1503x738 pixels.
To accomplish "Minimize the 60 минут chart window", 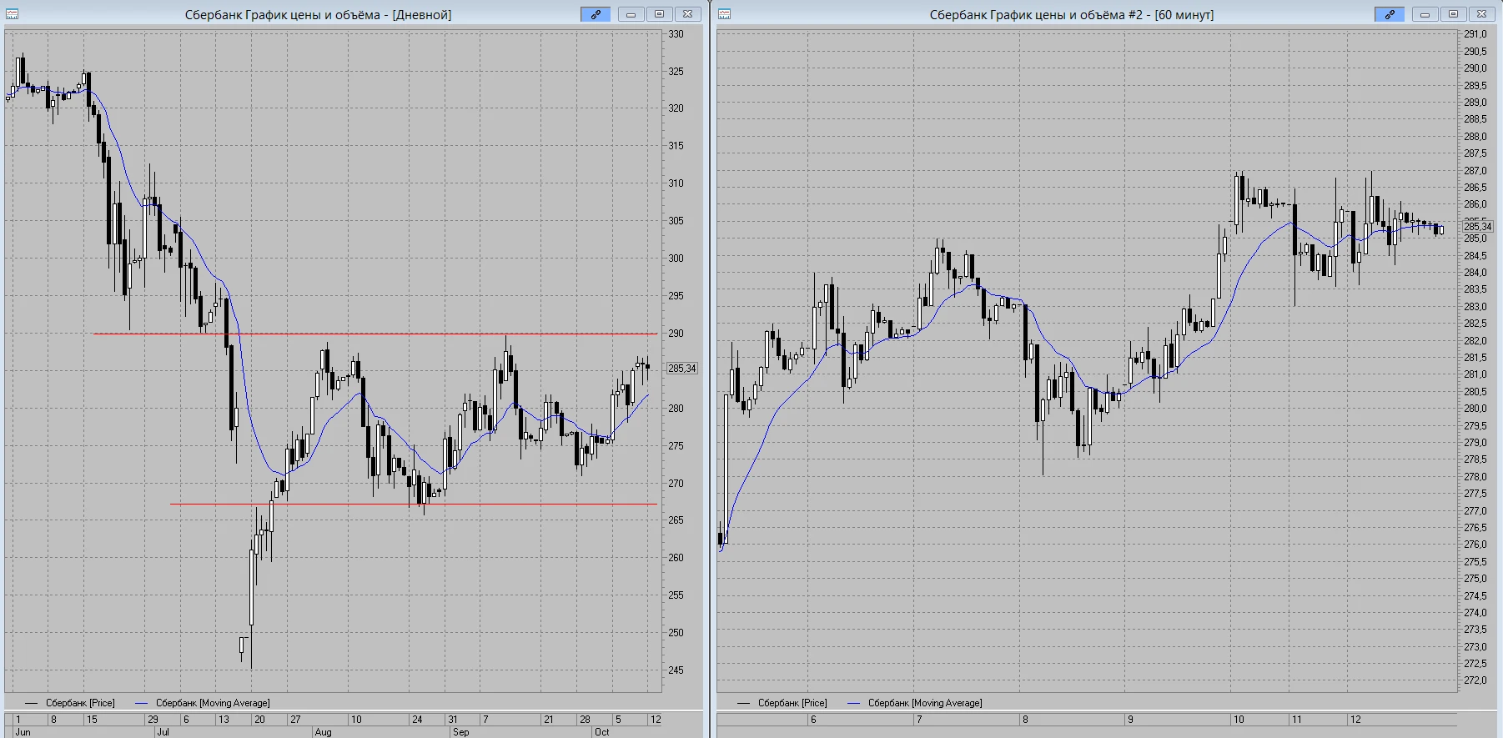I will [x=1425, y=14].
